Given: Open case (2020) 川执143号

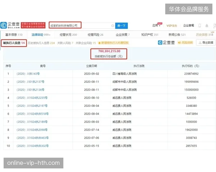Looking at the screenshot, I should 28,74.
